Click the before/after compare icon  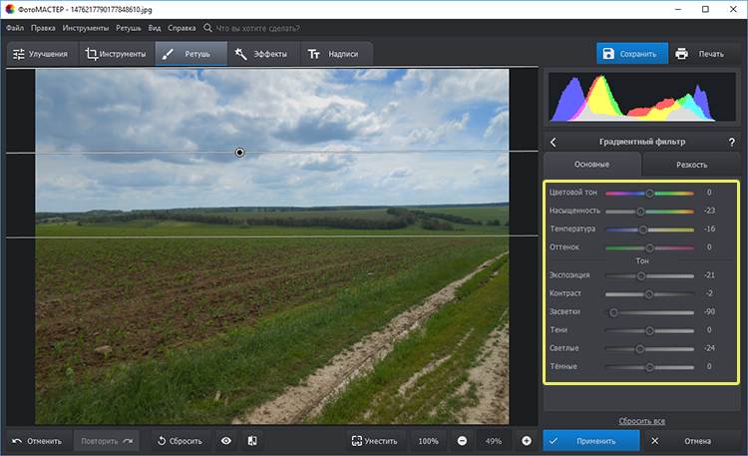252,440
